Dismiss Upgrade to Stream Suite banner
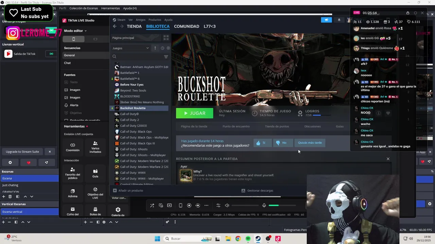Screen dimensions: 435x244 [x=50, y=151]
